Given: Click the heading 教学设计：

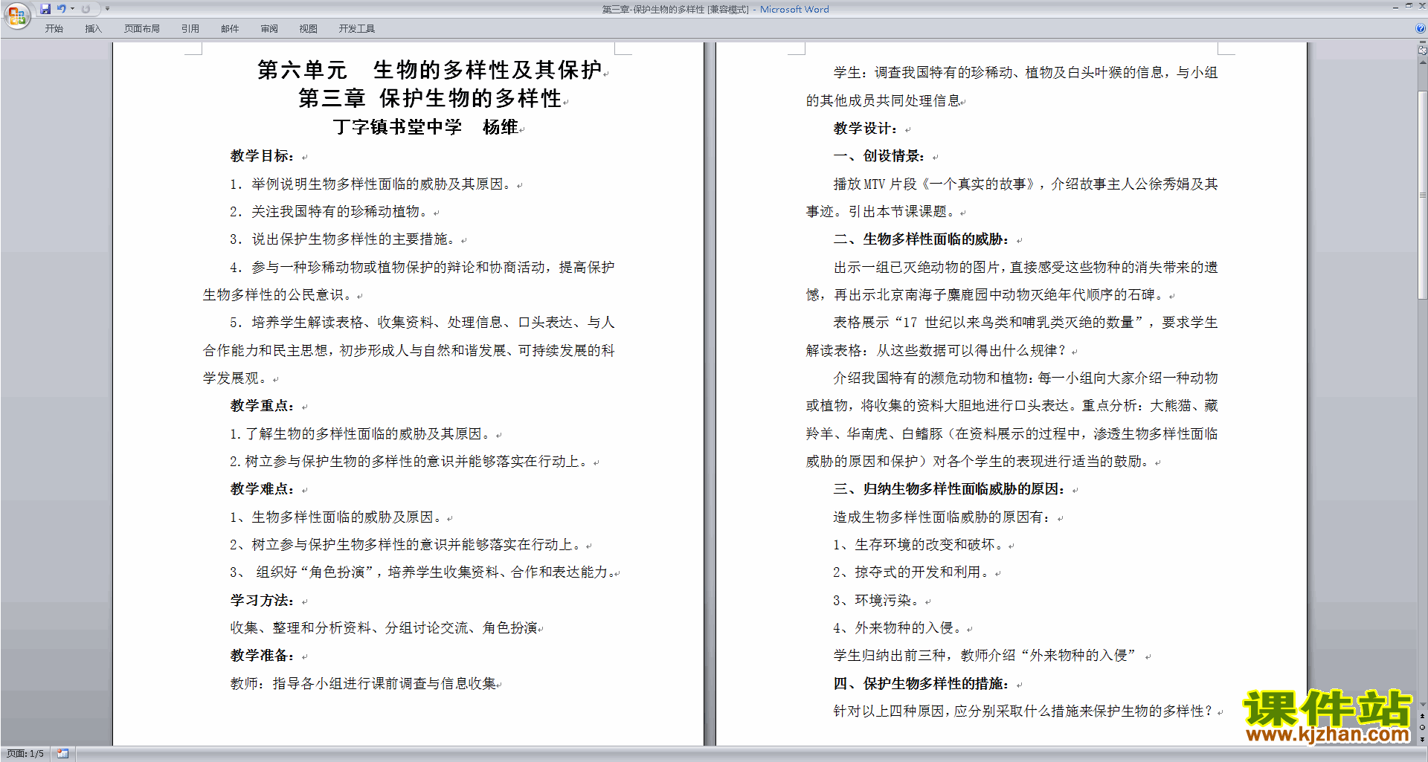Looking at the screenshot, I should 866,129.
